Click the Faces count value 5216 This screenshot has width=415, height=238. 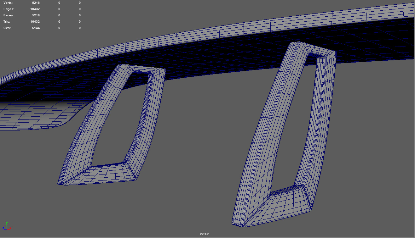36,15
